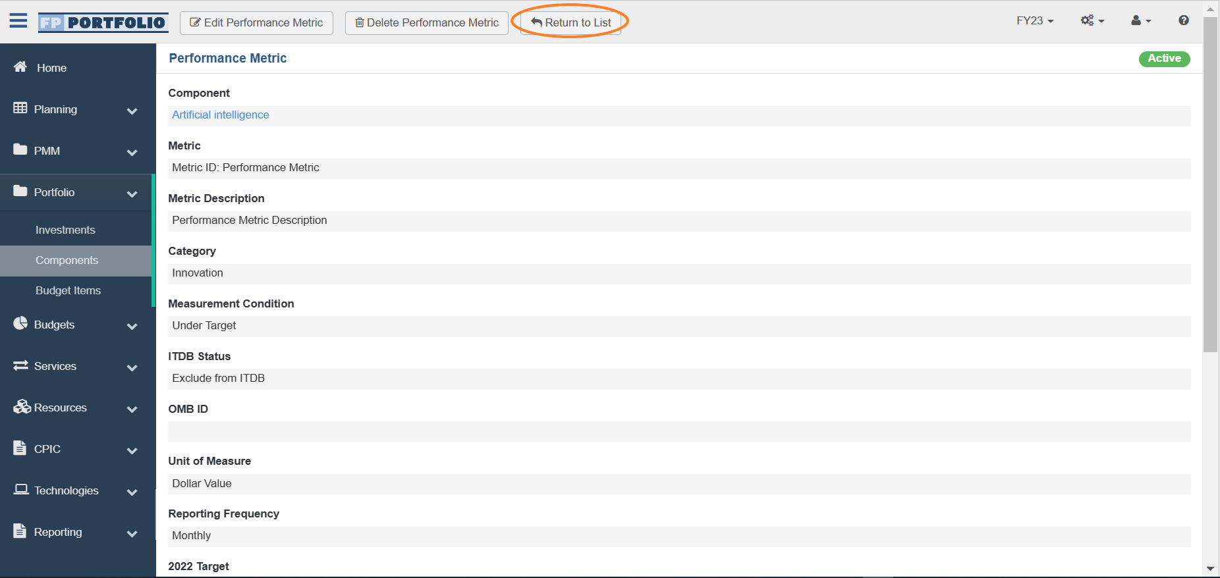The height and width of the screenshot is (578, 1220).
Task: Click the scrollbar up arrow
Action: pos(1210,9)
